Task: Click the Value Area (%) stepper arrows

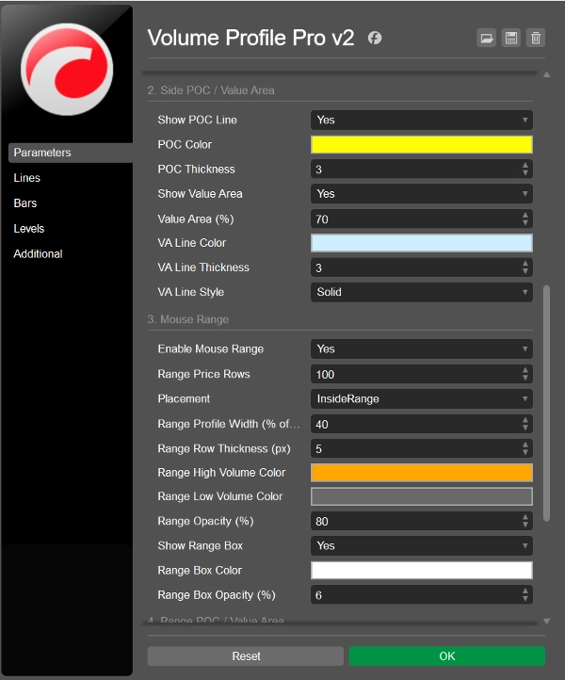Action: pos(525,219)
